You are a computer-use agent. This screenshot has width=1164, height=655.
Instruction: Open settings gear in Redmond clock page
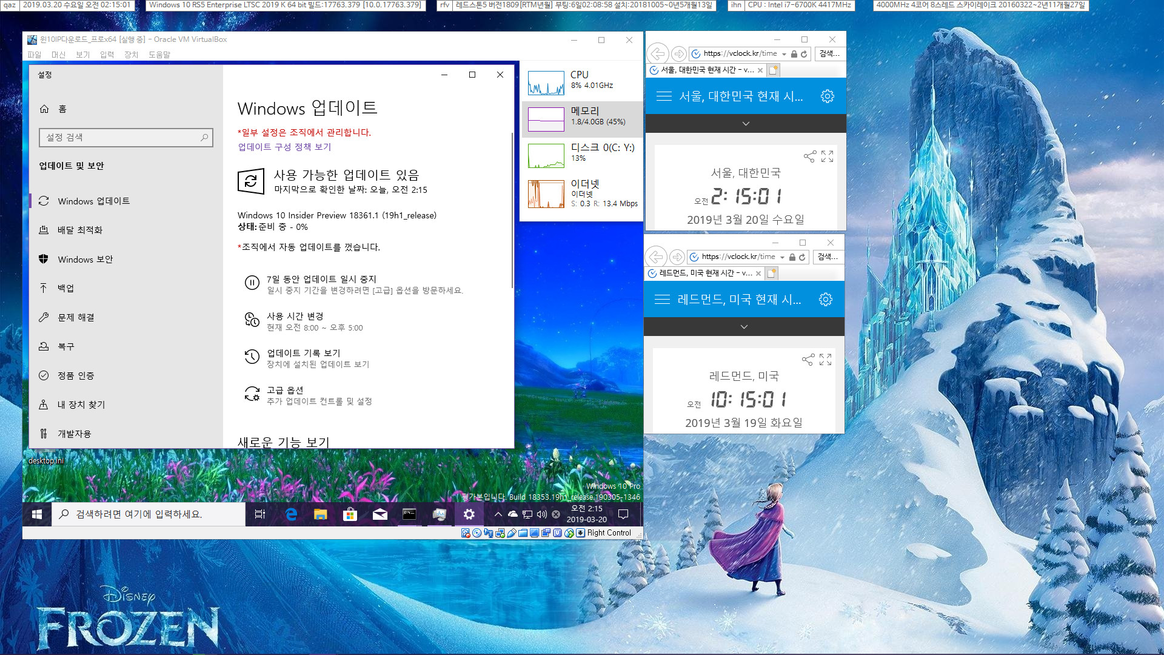point(826,299)
